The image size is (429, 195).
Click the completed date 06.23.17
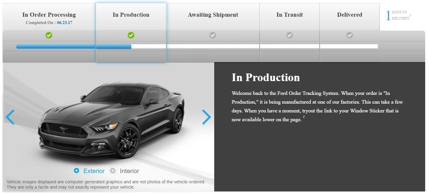pos(64,23)
